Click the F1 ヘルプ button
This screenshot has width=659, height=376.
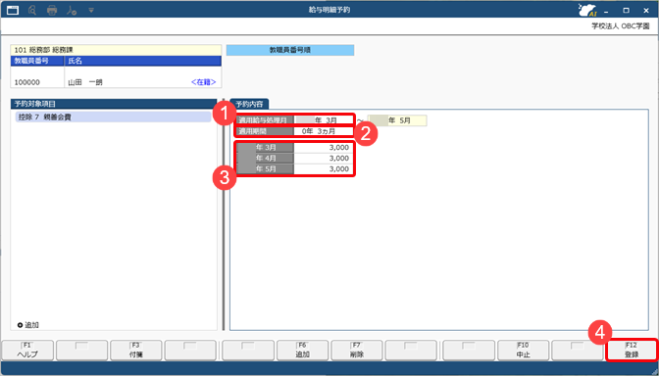[x=27, y=350]
